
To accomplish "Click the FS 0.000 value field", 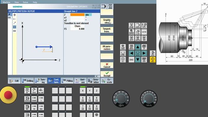I will click(x=77, y=29).
